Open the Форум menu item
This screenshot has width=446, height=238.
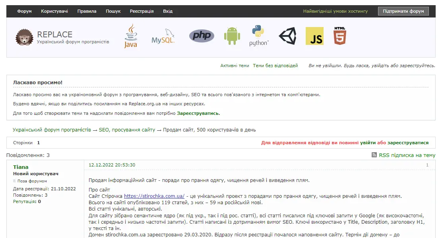click(x=25, y=11)
